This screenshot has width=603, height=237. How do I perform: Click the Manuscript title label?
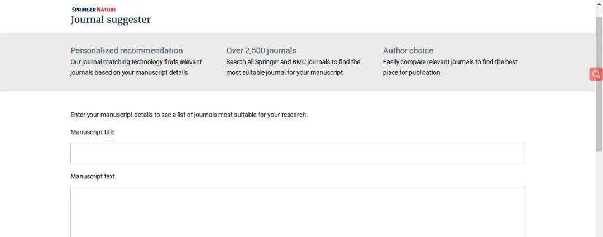93,132
